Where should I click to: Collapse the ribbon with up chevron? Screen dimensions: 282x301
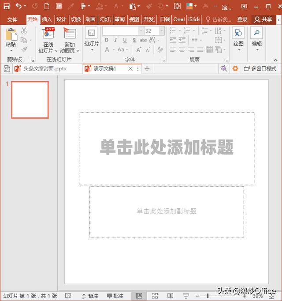click(275, 60)
